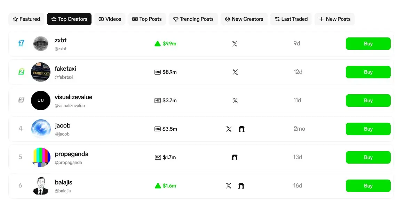397x200 pixels.
Task: Click the MC market cap badge for faketaxi
Action: [158, 72]
